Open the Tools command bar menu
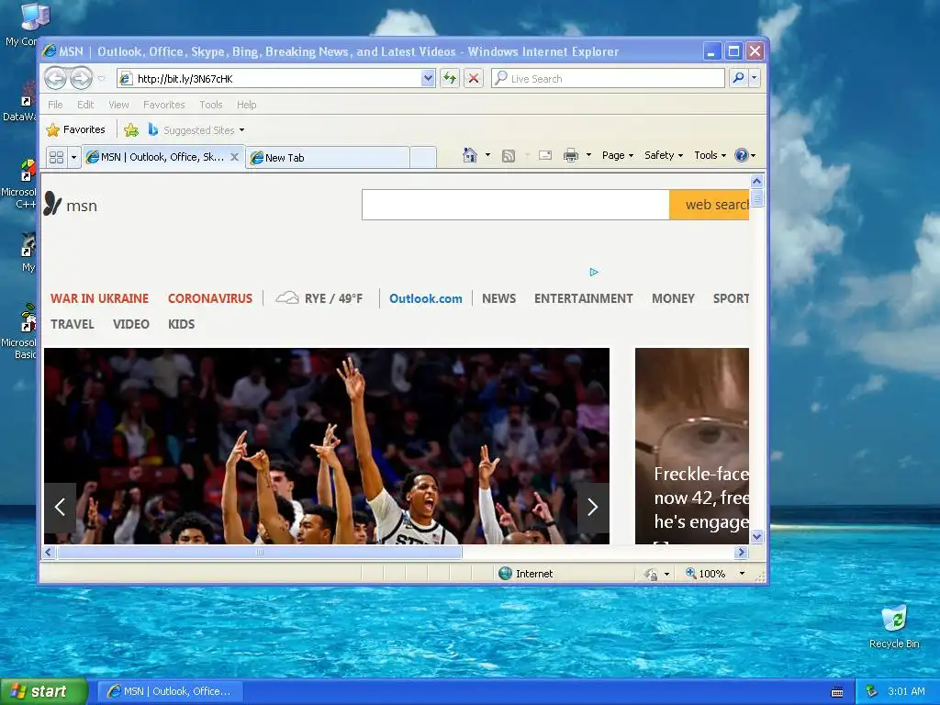The width and height of the screenshot is (940, 705). (x=710, y=155)
